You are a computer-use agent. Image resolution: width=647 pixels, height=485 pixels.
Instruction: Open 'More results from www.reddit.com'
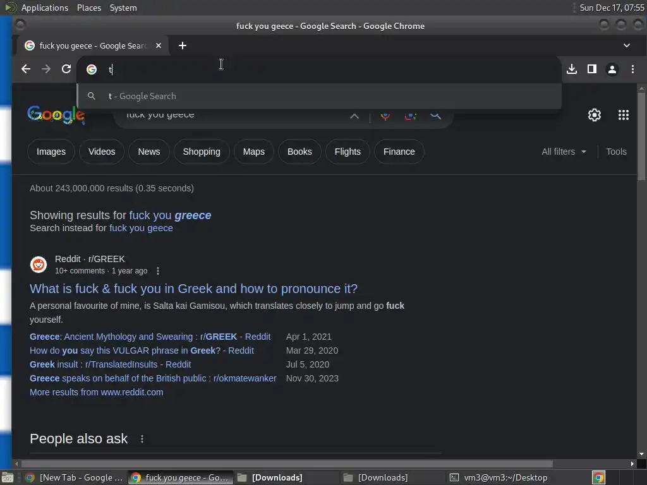click(97, 392)
